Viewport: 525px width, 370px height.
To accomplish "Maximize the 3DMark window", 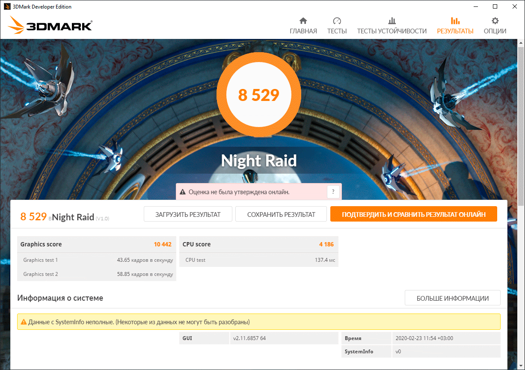I will pyautogui.click(x=495, y=6).
